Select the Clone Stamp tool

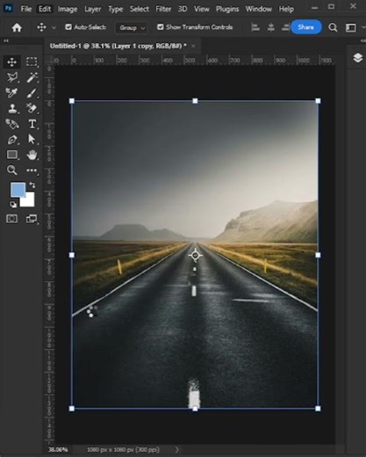click(12, 108)
